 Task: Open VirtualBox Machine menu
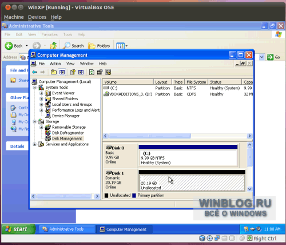pos(14,17)
